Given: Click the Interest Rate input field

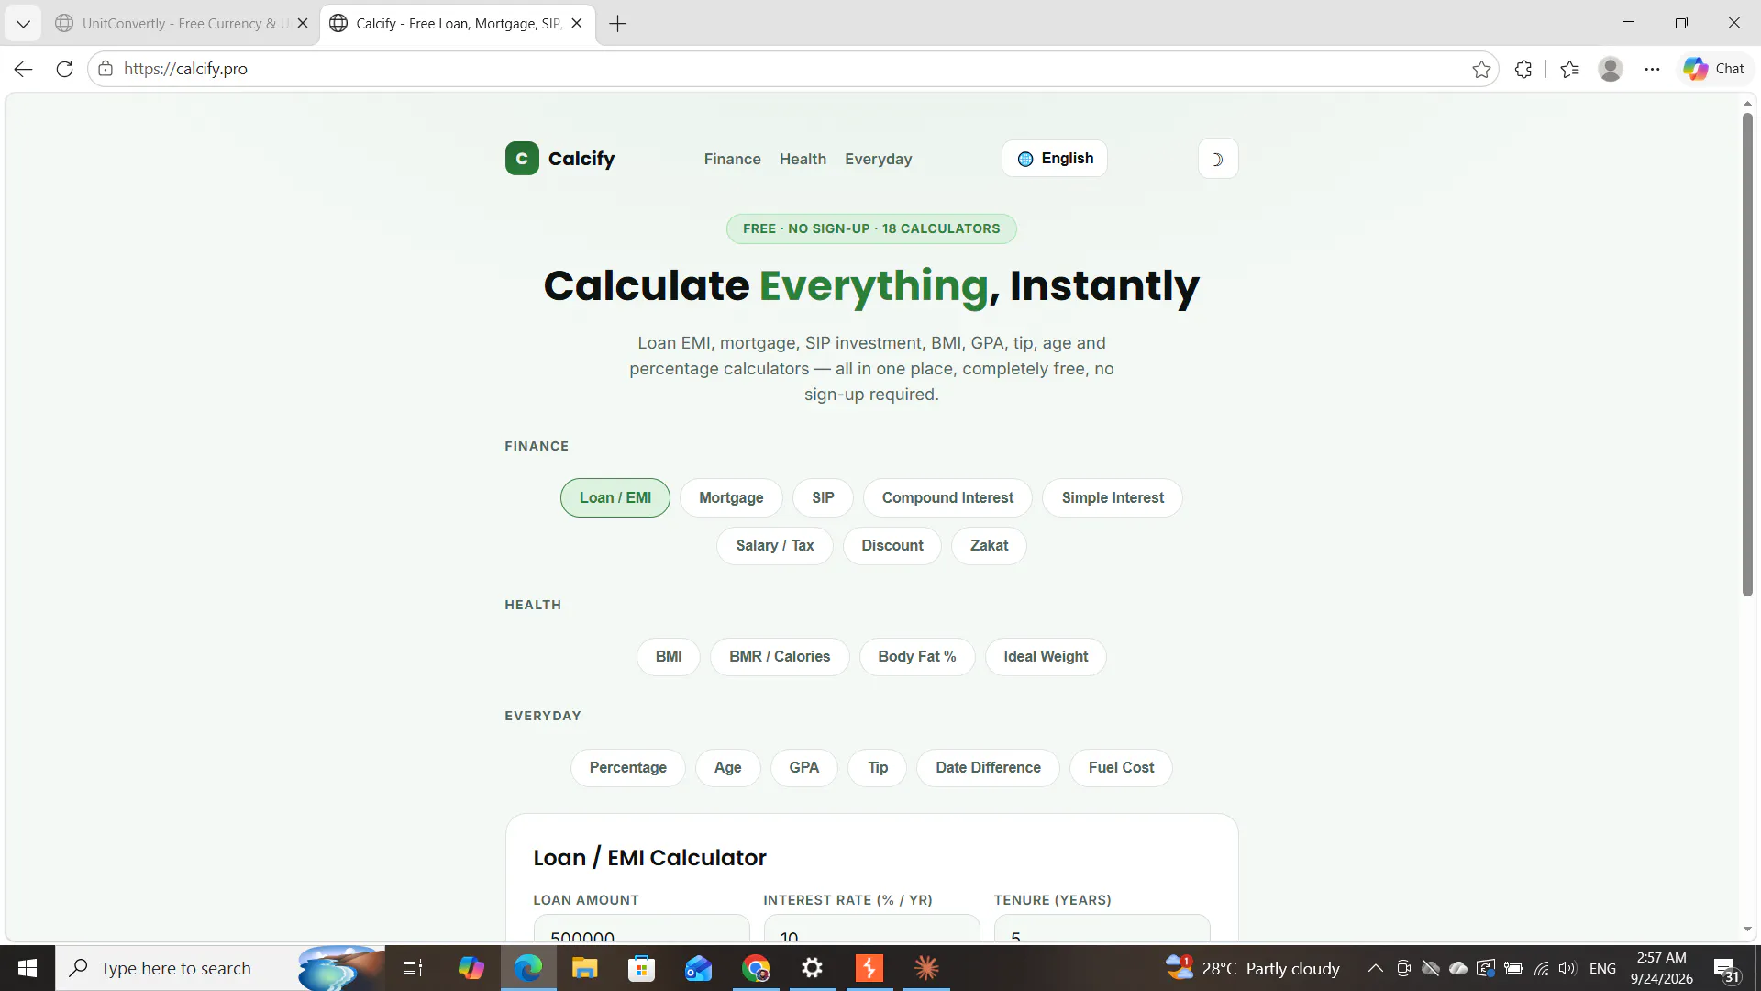Looking at the screenshot, I should pyautogui.click(x=871, y=928).
